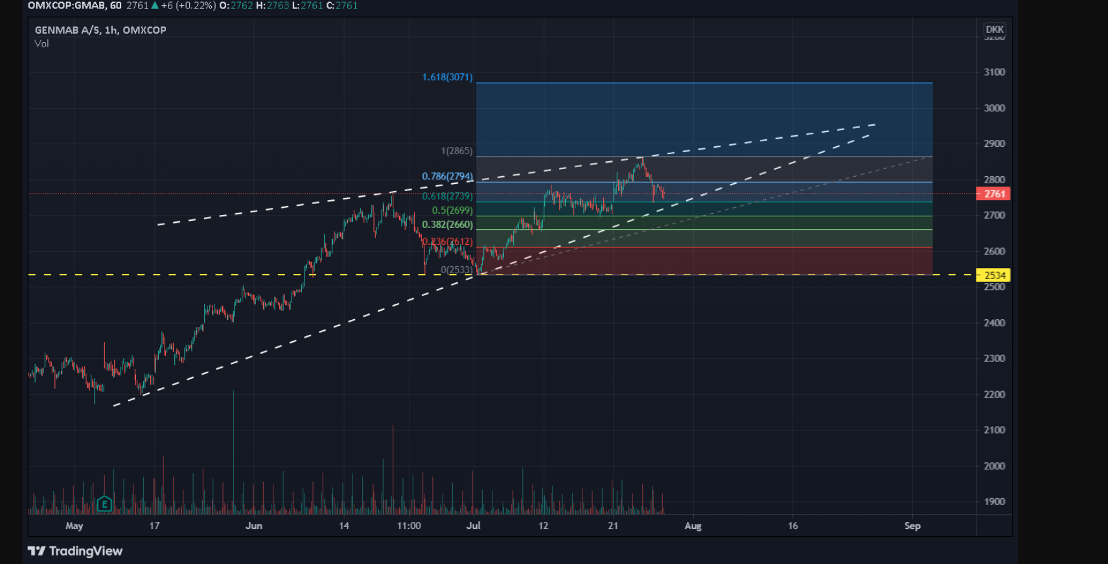
Task: Click the Aug label on the time axis
Action: pyautogui.click(x=693, y=526)
